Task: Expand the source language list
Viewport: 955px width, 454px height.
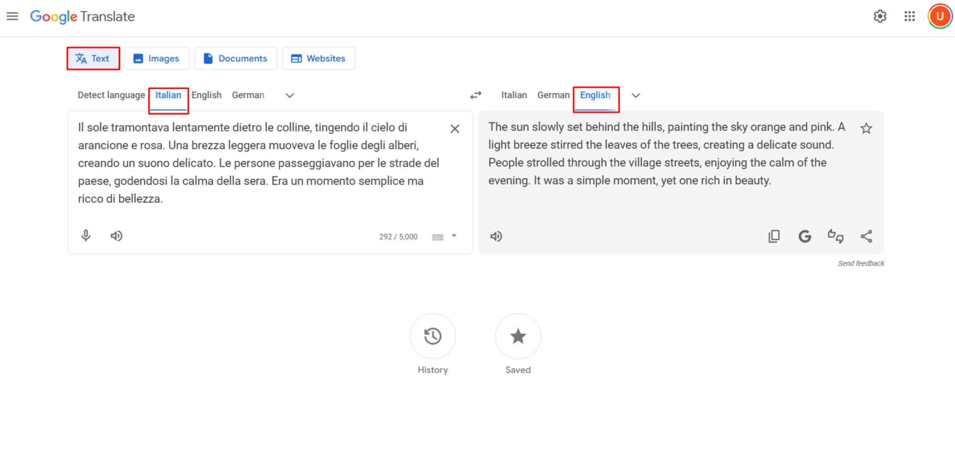Action: [289, 95]
